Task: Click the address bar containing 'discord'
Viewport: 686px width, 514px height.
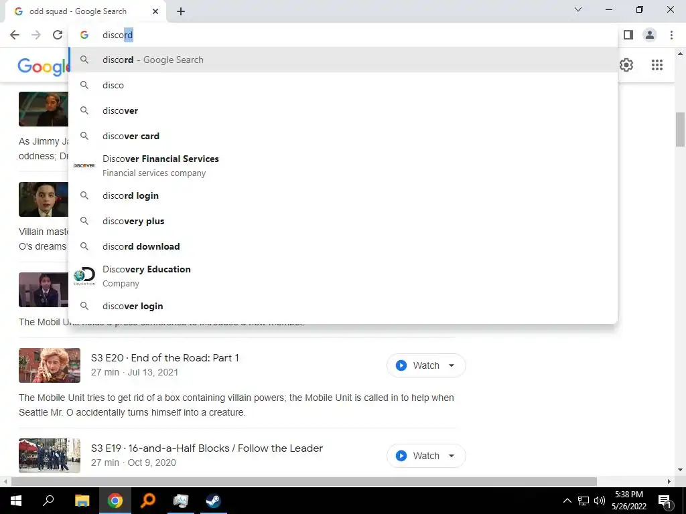Action: [343, 35]
